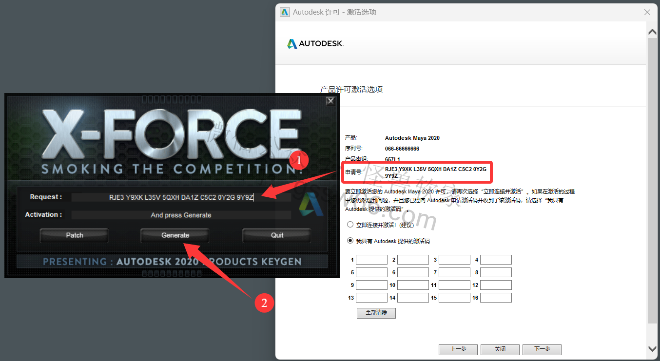Click the 关闭 button
This screenshot has height=361, width=660.
coord(500,349)
